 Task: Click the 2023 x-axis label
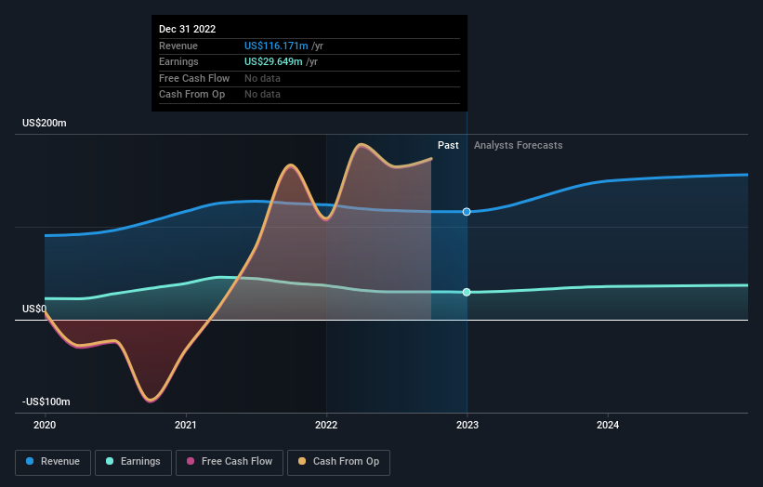coord(467,426)
